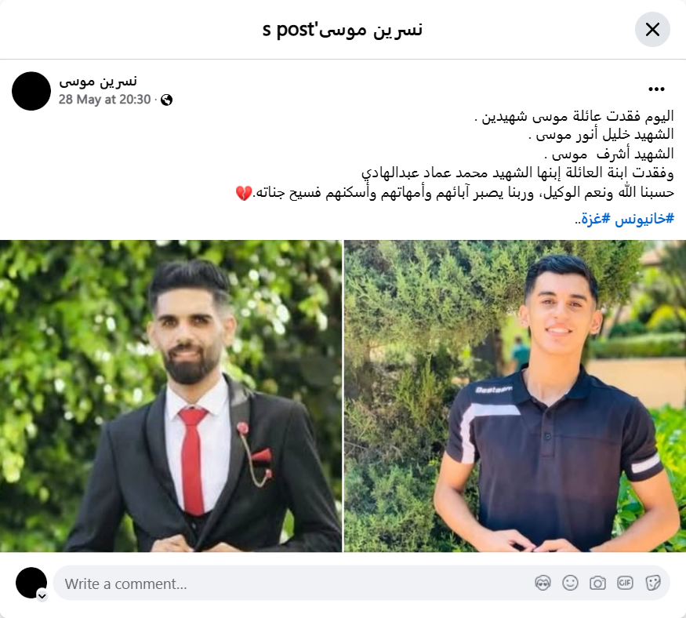
Task: Open the photo of the man in the polo shirt
Action: 515,395
